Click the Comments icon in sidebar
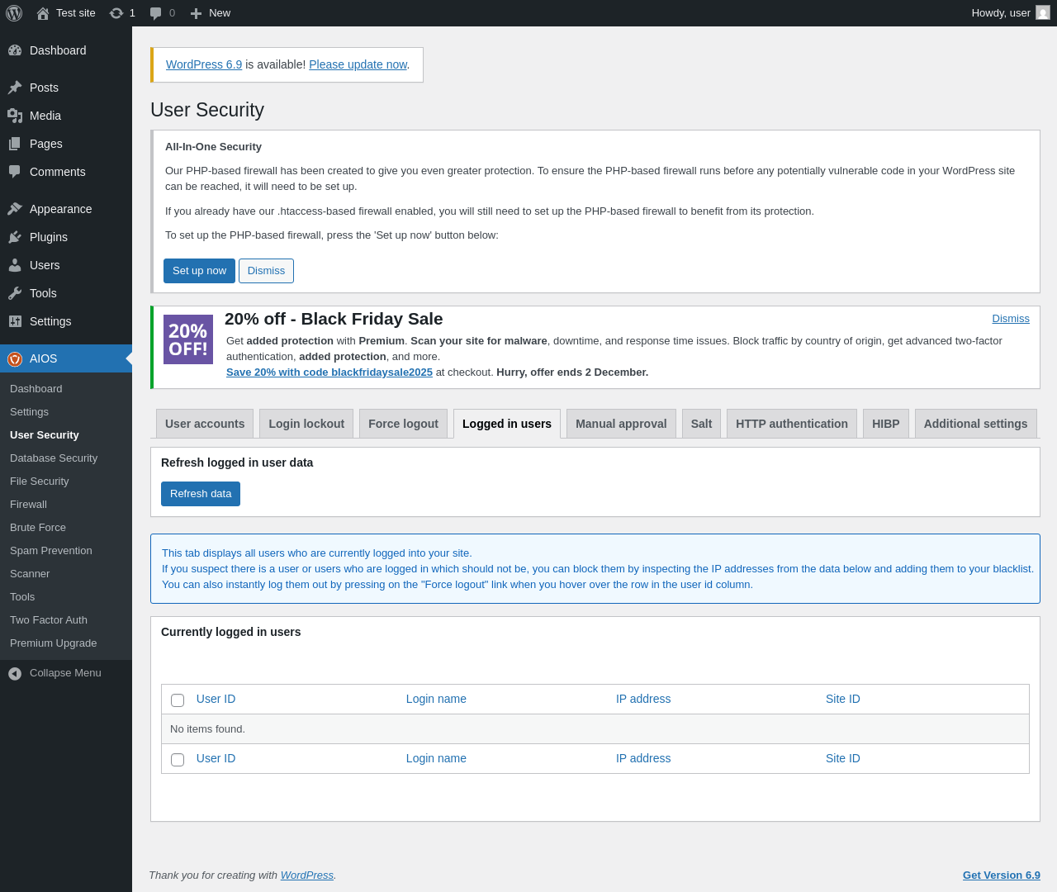Image resolution: width=1057 pixels, height=892 pixels. 15,172
